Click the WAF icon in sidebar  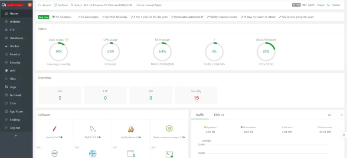tap(6, 71)
